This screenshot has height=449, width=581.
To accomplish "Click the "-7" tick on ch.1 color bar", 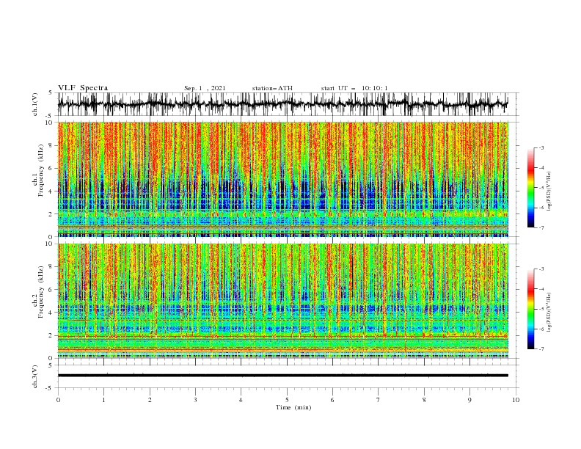I will pyautogui.click(x=541, y=227).
